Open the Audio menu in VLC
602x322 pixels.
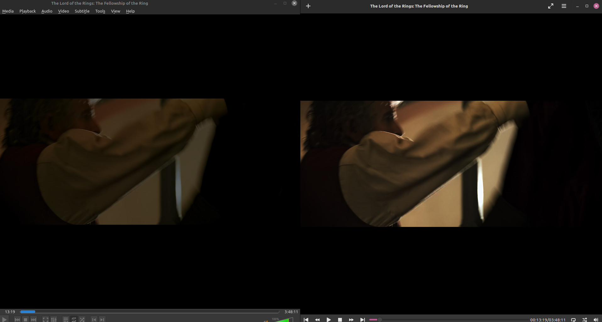(x=47, y=11)
